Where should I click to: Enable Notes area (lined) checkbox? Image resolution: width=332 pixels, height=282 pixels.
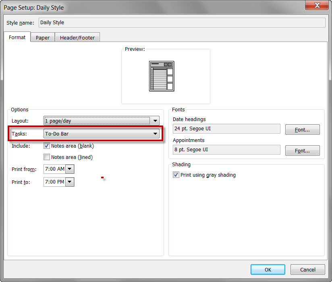pyautogui.click(x=47, y=157)
